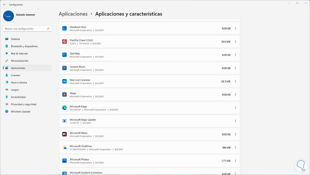Click the Buscar una configuración search field

(25, 29)
